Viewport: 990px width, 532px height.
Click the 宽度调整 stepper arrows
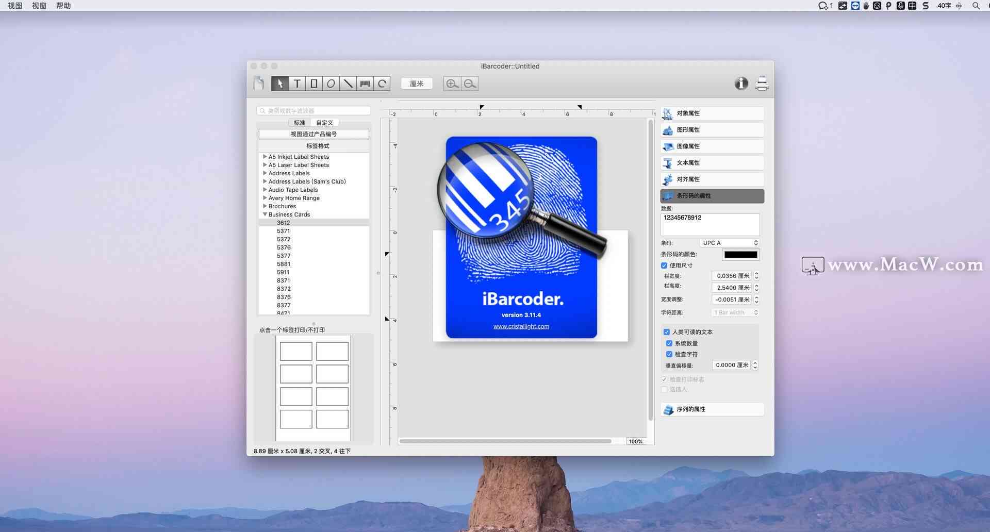(x=756, y=300)
